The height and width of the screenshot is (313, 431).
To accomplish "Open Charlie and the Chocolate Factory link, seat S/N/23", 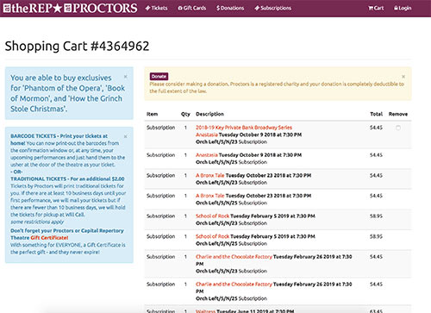I will [x=234, y=257].
